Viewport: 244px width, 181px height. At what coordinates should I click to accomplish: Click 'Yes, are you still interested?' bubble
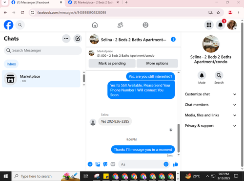150,76
